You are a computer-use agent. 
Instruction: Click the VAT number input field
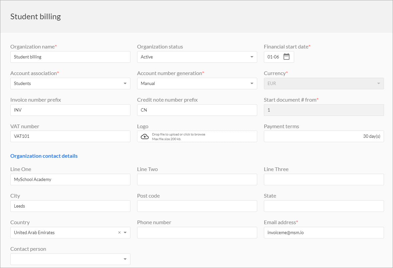[x=70, y=136]
